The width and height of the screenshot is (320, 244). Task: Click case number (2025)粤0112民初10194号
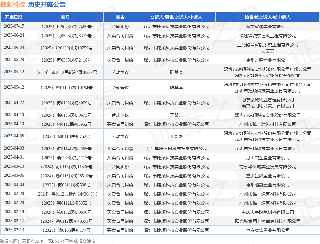[x=67, y=88]
